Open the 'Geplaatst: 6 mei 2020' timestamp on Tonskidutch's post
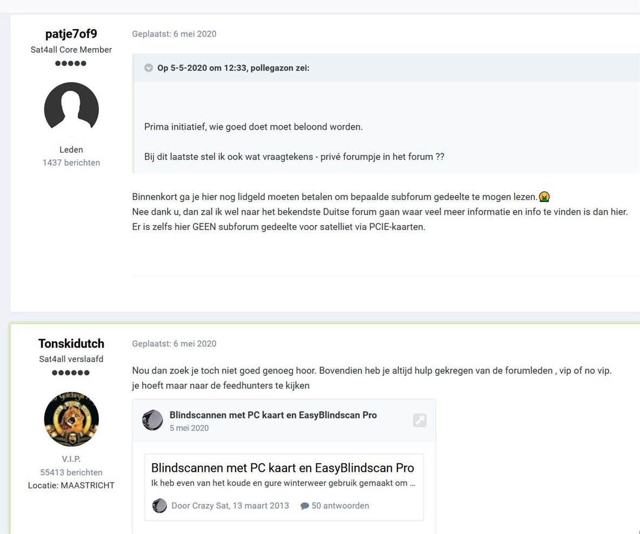The width and height of the screenshot is (640, 534). pos(174,343)
